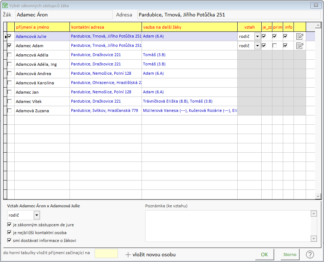324x262 pixels.
Task: Tick the checkbox for Adamcová Andrea
Action: pyautogui.click(x=10, y=73)
